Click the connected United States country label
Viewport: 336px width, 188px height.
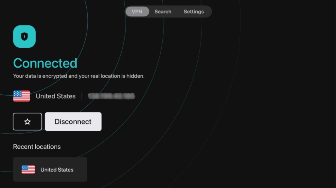(x=56, y=96)
